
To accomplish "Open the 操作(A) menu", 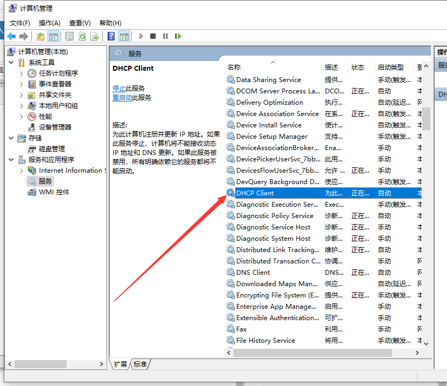I will [x=49, y=23].
